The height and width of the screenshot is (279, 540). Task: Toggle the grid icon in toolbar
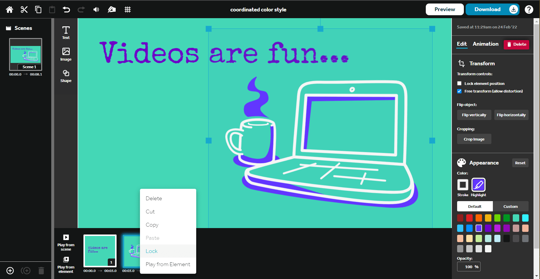pyautogui.click(x=128, y=10)
